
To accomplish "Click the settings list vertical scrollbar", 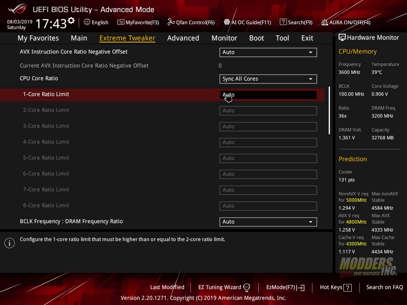I will [x=329, y=110].
